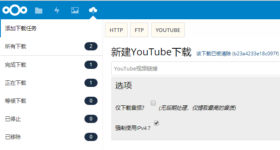The width and height of the screenshot is (280, 150).
Task: Open the Files folder icon
Action: [x=39, y=11]
